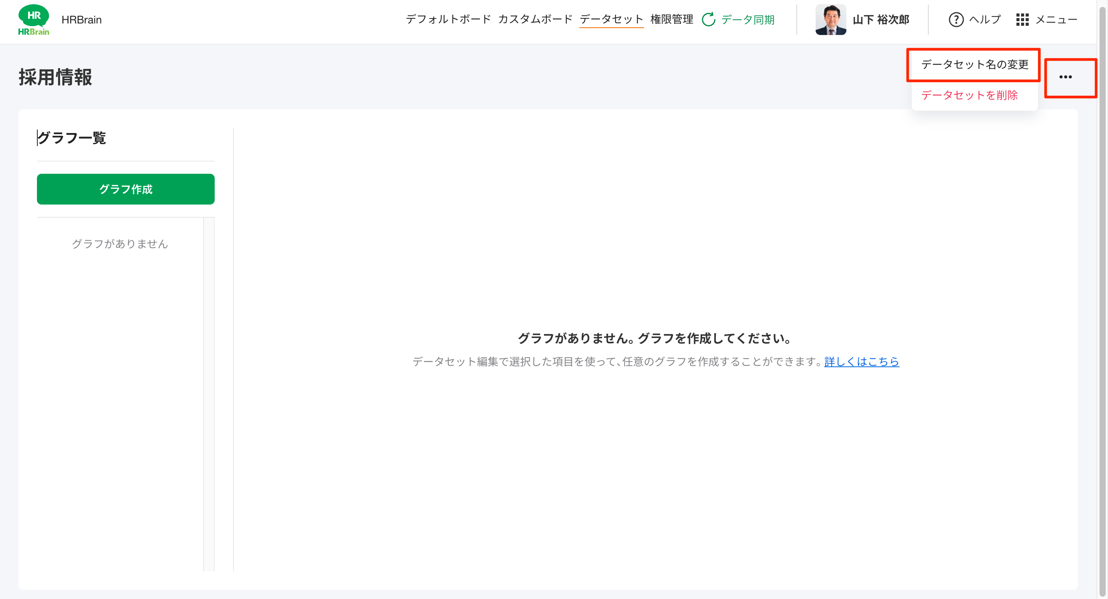This screenshot has width=1108, height=599.
Task: Open the ヘルプ question mark icon
Action: pyautogui.click(x=956, y=19)
